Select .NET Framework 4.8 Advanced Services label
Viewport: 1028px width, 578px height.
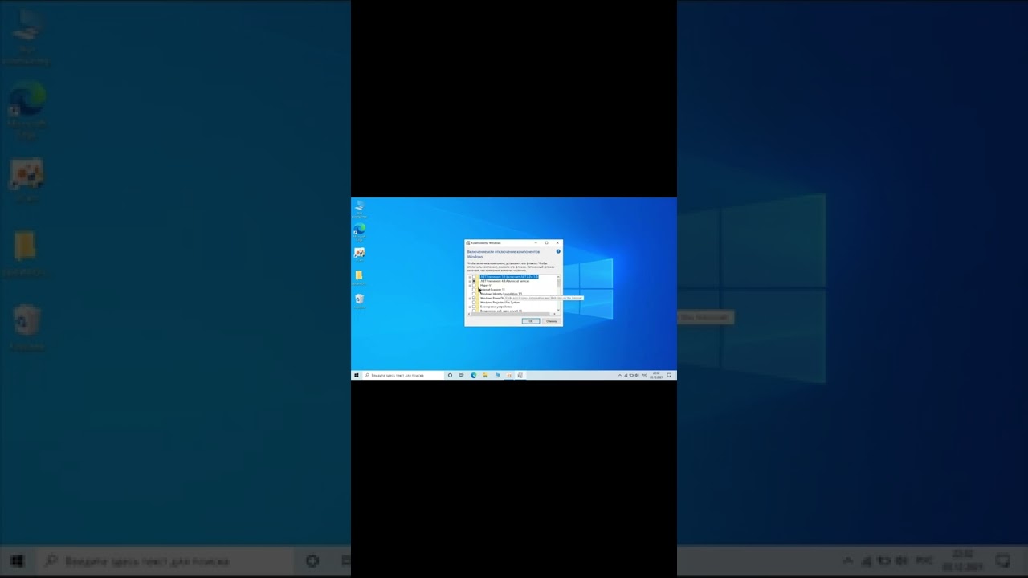click(504, 281)
